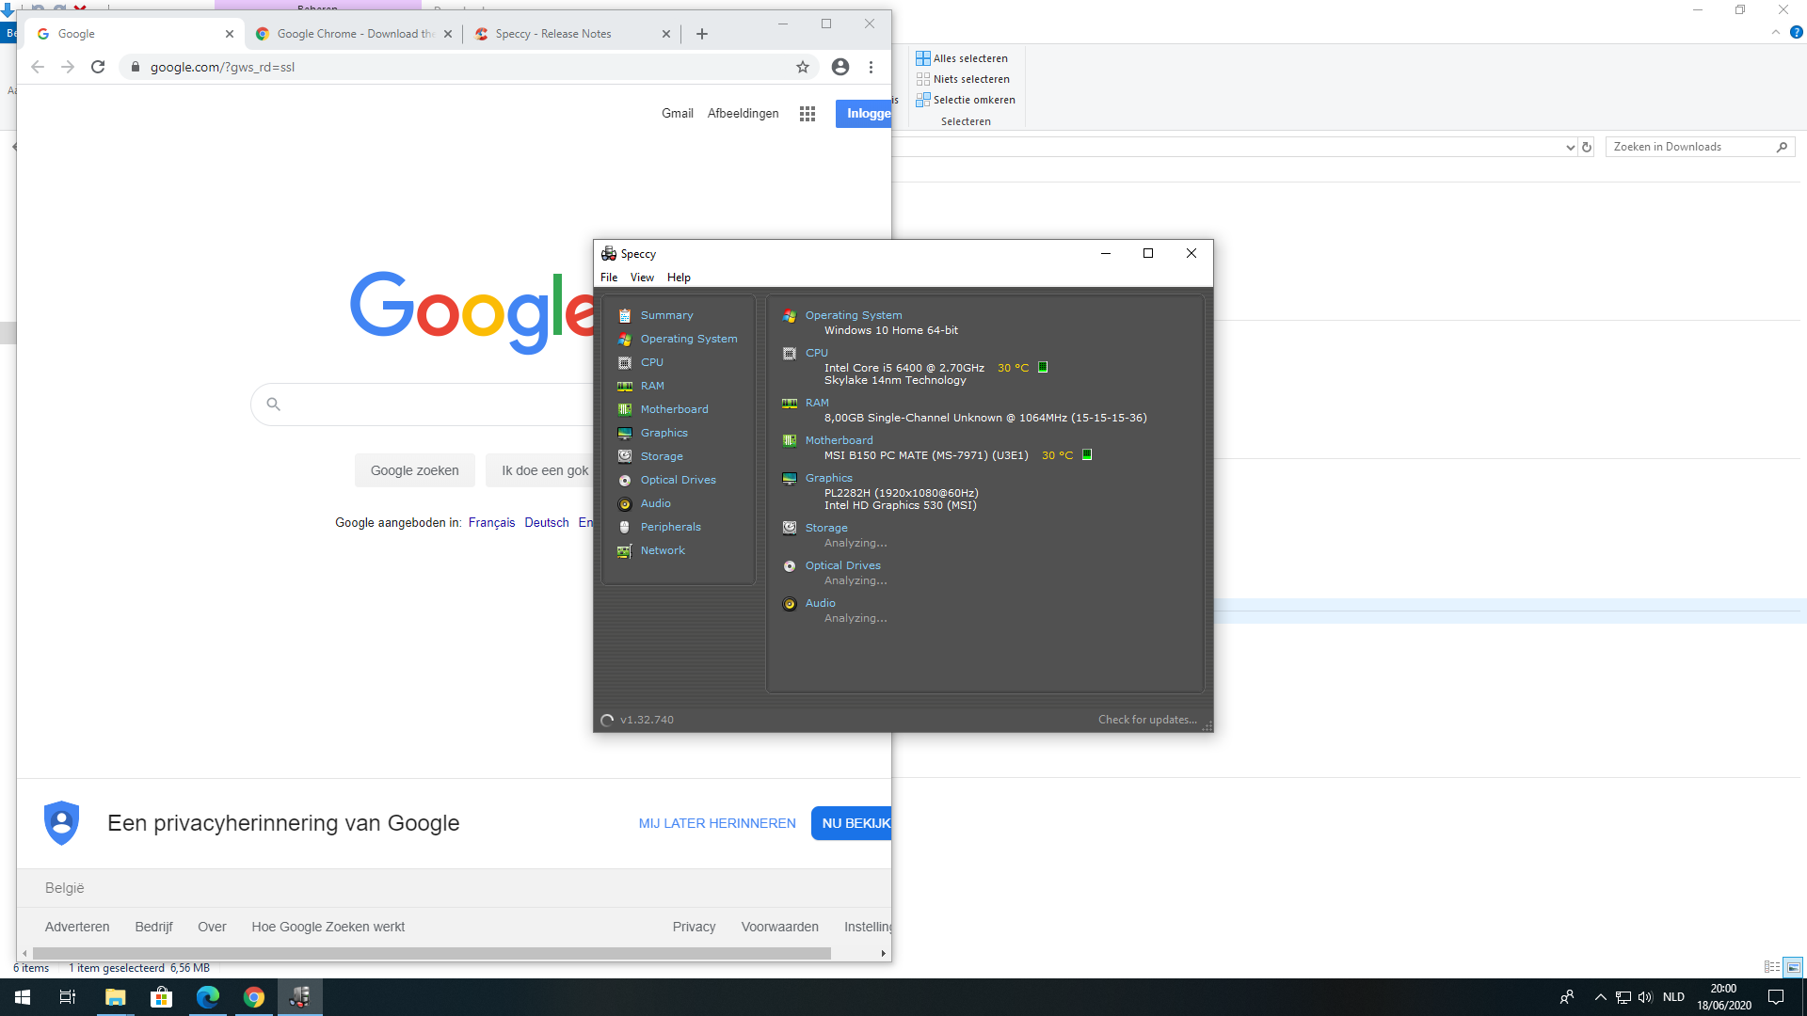Open the Motherboard heading in summary pane
1807x1016 pixels.
tap(839, 440)
